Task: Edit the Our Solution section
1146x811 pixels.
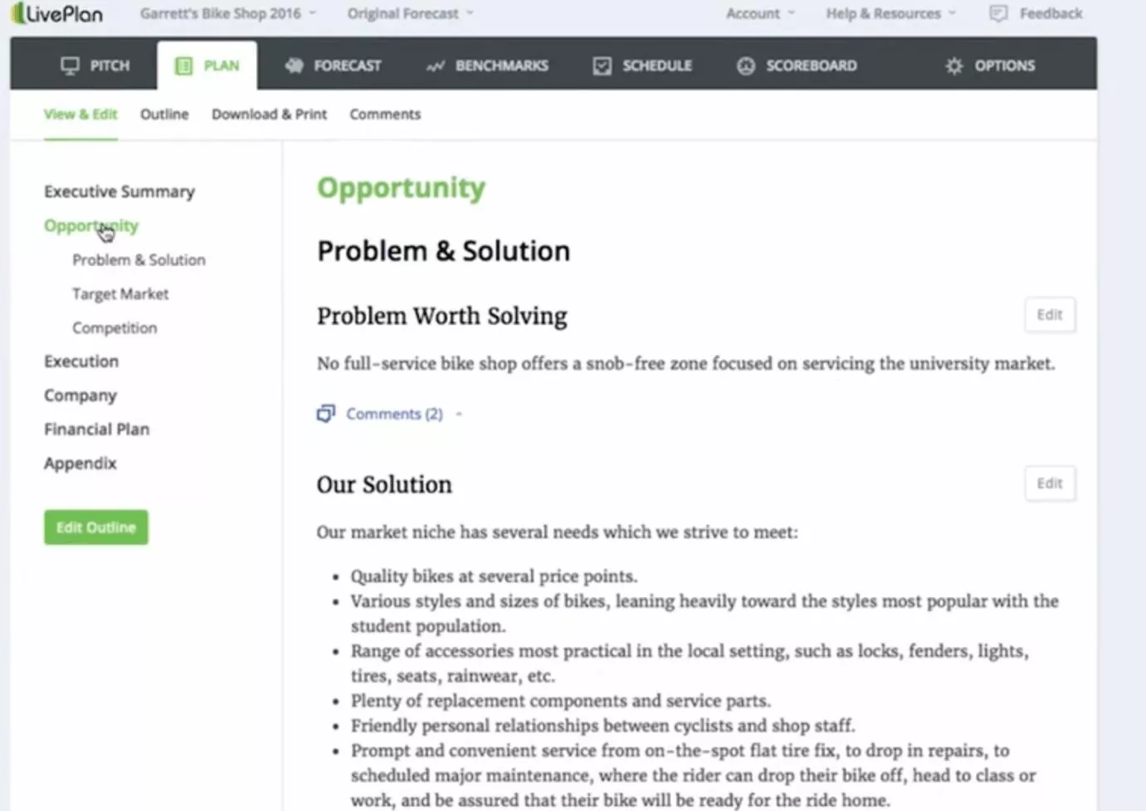Action: tap(1049, 483)
